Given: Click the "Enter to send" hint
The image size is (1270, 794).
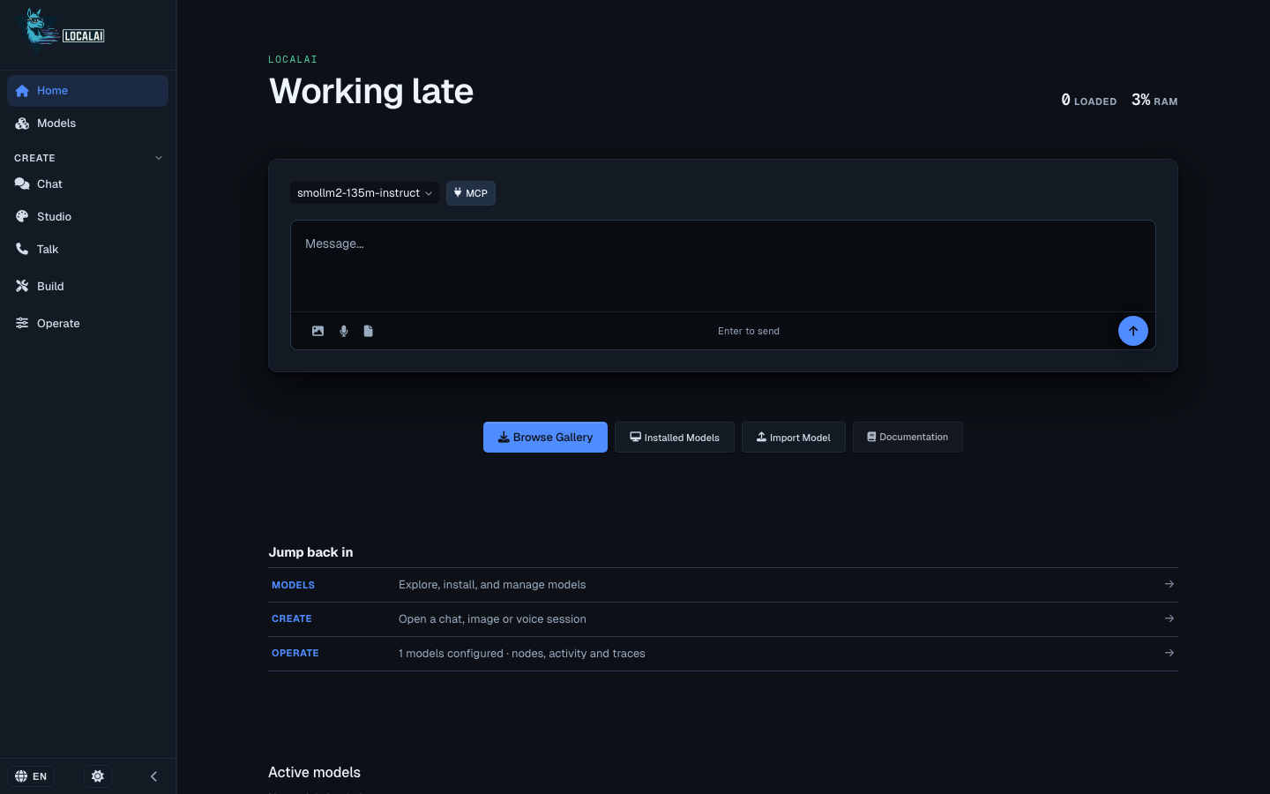Looking at the screenshot, I should pyautogui.click(x=749, y=332).
